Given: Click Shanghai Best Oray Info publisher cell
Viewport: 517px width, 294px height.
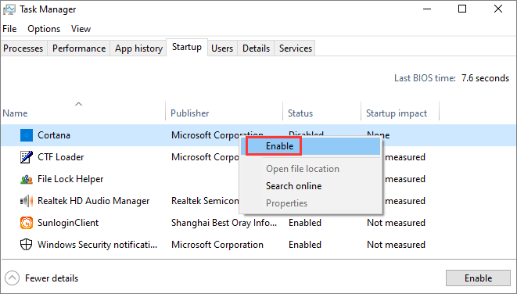Looking at the screenshot, I should pos(224,223).
